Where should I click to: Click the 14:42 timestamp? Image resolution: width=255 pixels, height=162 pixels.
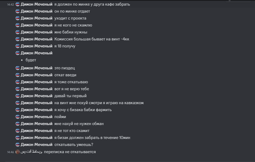point(11,5)
